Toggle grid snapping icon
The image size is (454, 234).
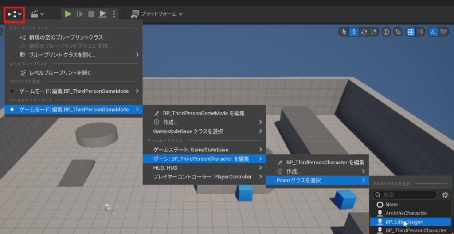pyautogui.click(x=411, y=32)
